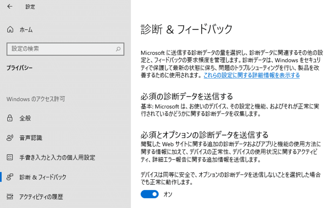Click the back arrow at top left
This screenshot has height=208, width=328.
tap(9, 6)
